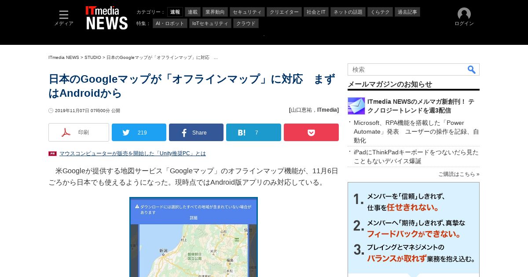Image resolution: width=528 pixels, height=277 pixels.
Task: Go to ITmedia NEWS breadcrumb link
Action: click(64, 58)
